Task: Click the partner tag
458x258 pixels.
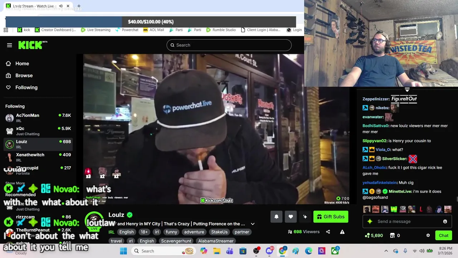Action: coord(242,232)
